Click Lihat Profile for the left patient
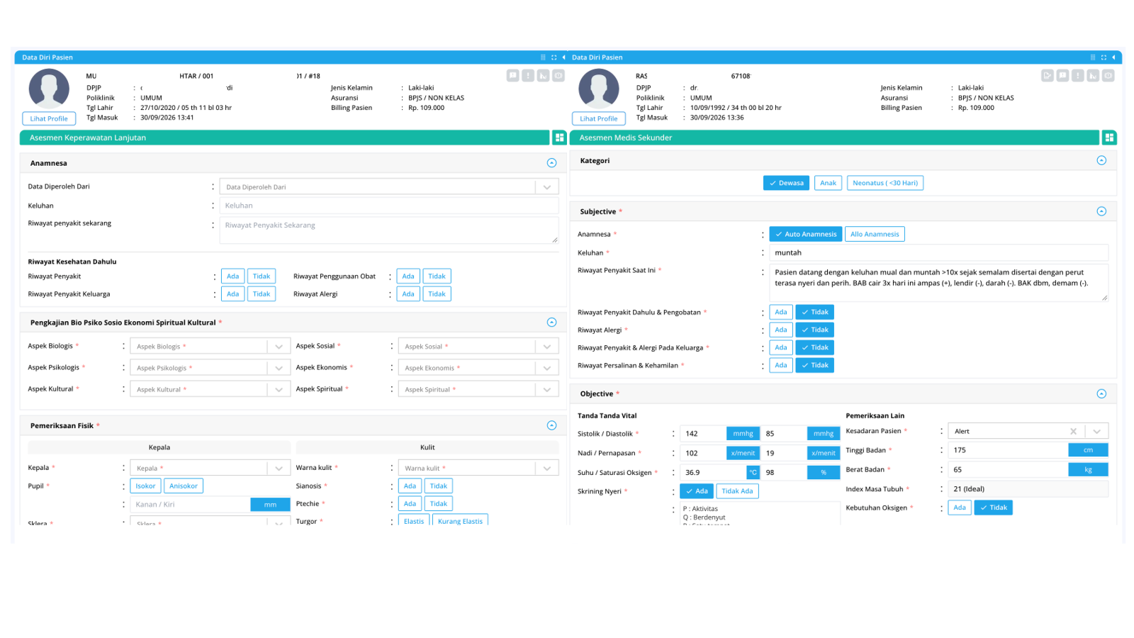1134x638 pixels. pos(49,119)
